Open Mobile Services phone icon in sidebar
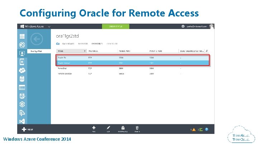This screenshot has width=258, height=145. pyautogui.click(x=22, y=62)
